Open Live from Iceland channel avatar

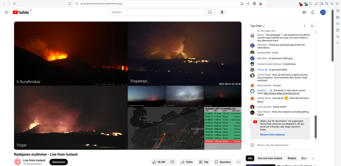click(18, 162)
